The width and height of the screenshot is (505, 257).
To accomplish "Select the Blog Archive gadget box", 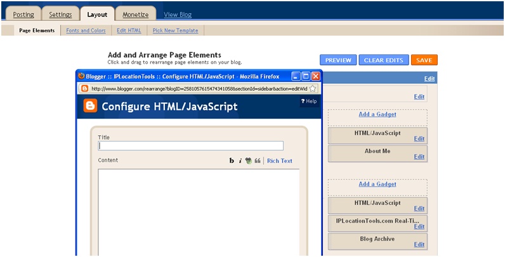I will [x=377, y=242].
